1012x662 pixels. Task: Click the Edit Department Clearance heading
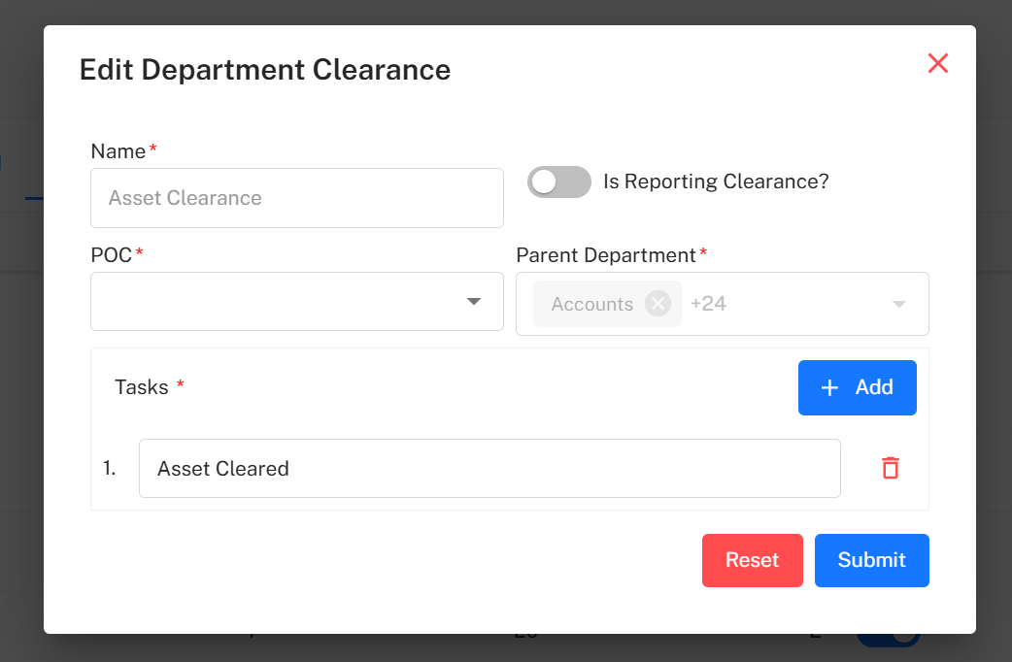pyautogui.click(x=264, y=70)
